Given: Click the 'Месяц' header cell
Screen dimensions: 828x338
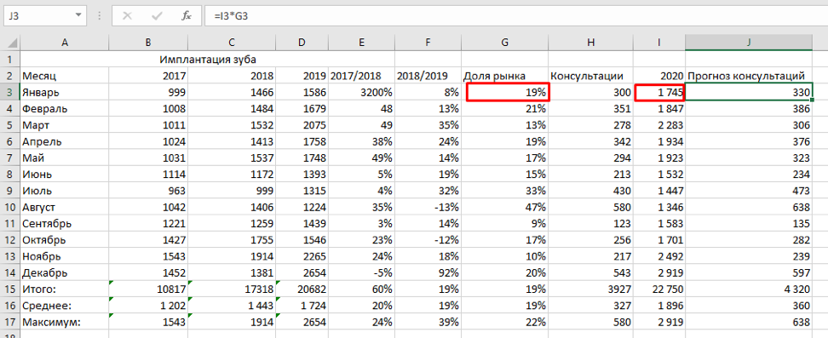Looking at the screenshot, I should (65, 76).
